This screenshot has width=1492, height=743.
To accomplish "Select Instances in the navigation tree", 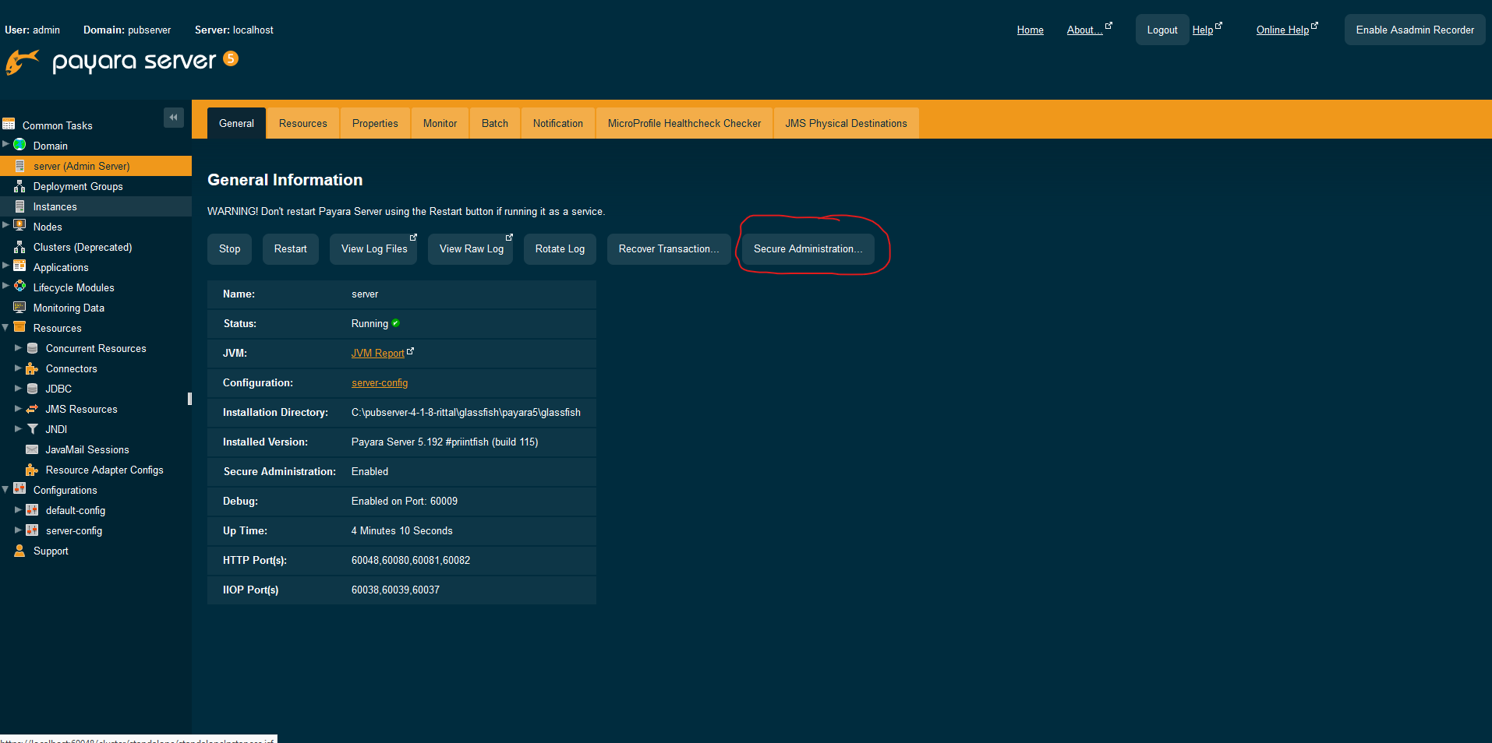I will click(x=55, y=206).
